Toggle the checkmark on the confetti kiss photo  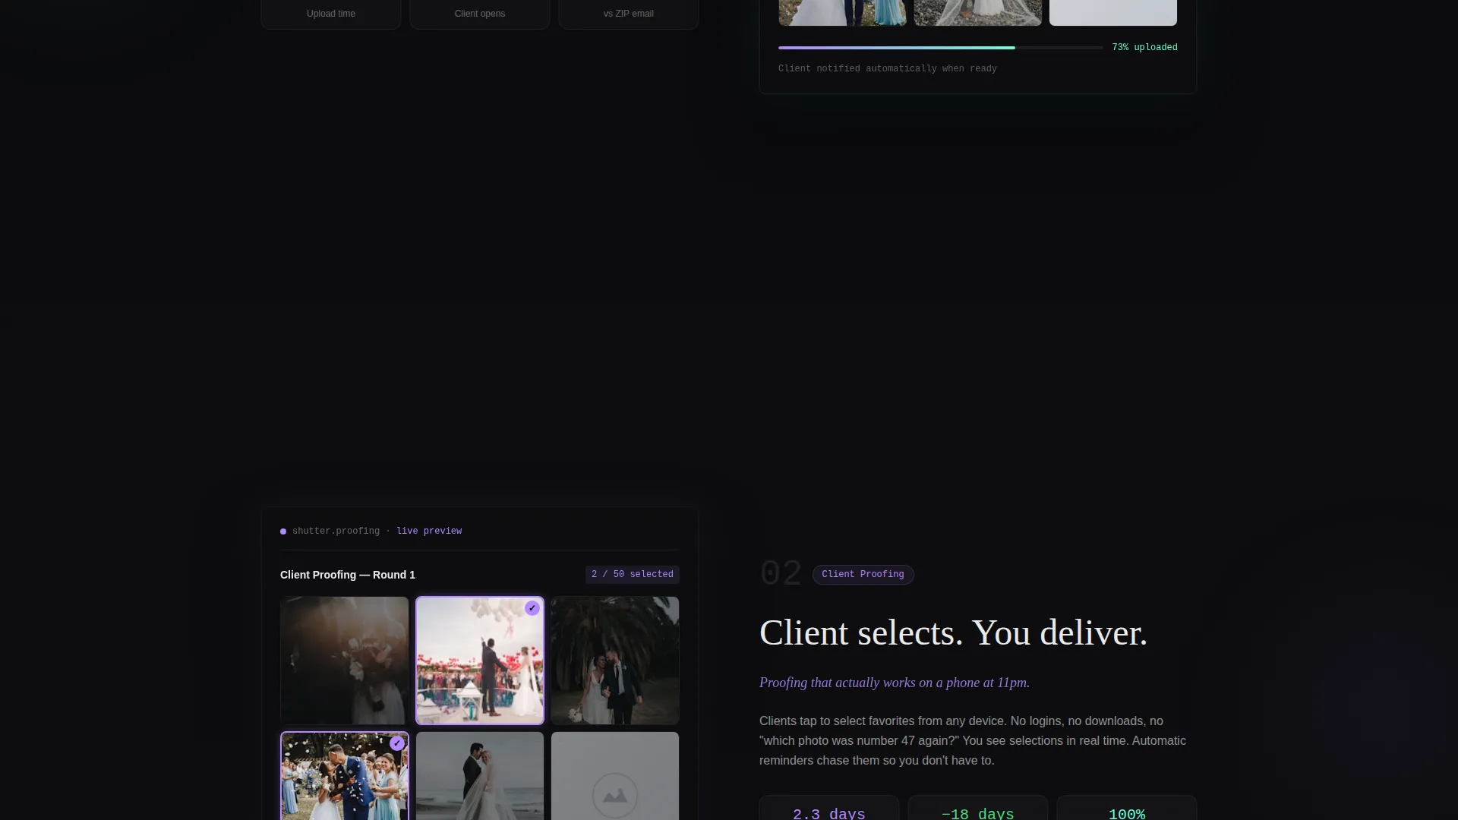pyautogui.click(x=397, y=743)
